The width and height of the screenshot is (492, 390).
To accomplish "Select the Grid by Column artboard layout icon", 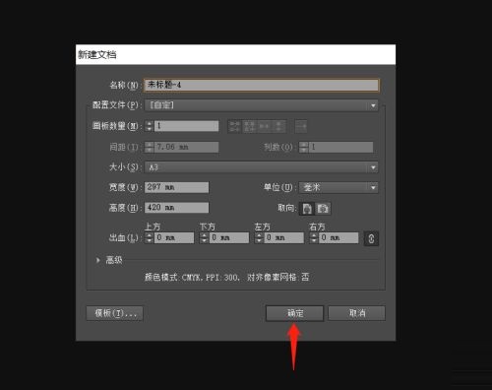I will coord(249,126).
